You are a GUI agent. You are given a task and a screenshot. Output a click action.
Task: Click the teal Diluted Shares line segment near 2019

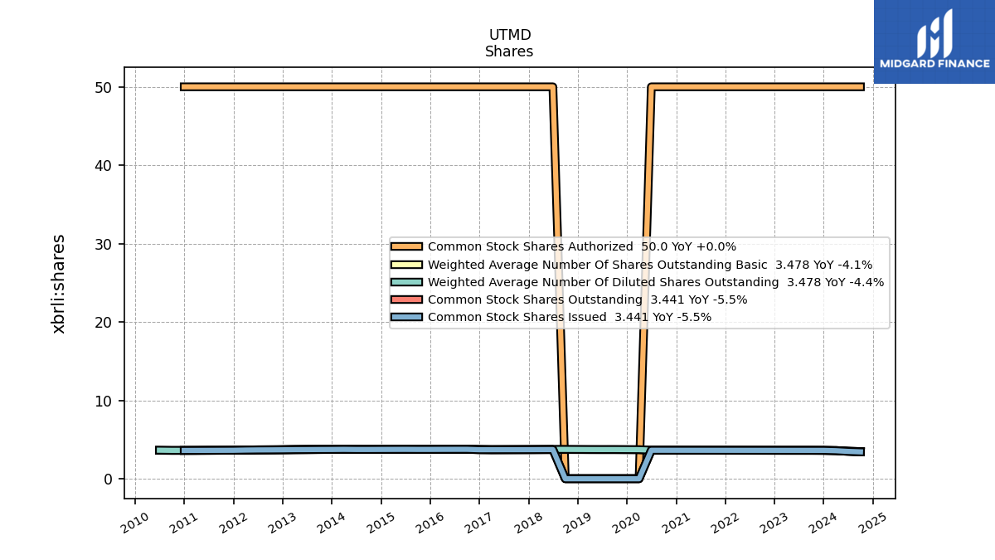[601, 450]
